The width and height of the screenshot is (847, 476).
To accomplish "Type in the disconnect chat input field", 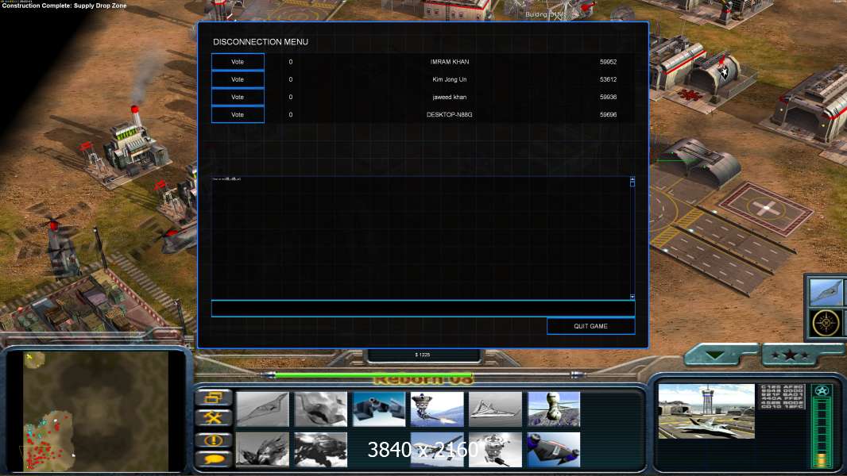I will coord(422,308).
